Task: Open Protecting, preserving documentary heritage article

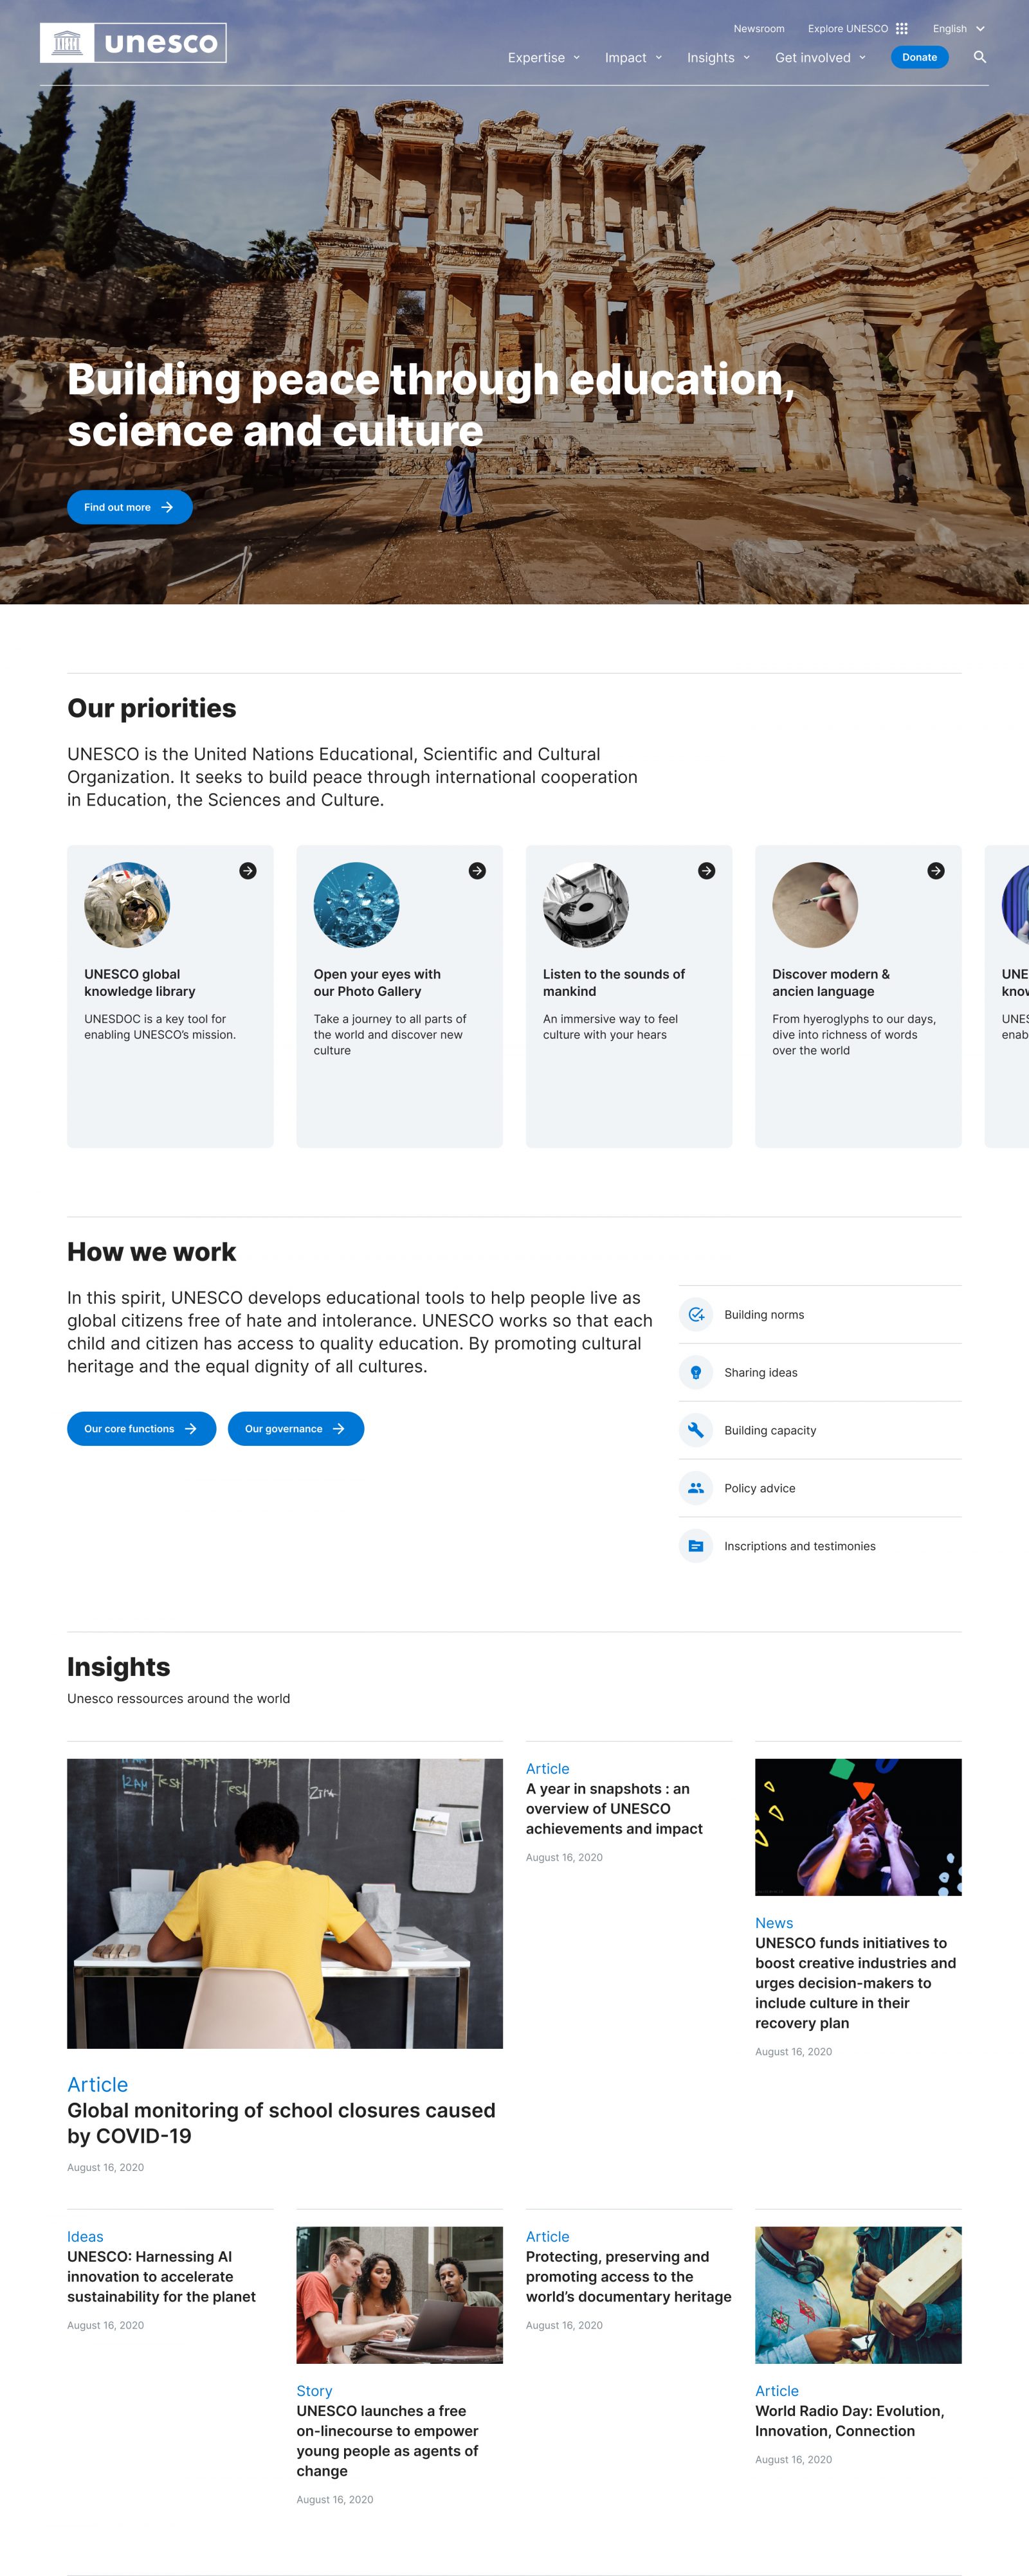Action: pyautogui.click(x=629, y=2276)
